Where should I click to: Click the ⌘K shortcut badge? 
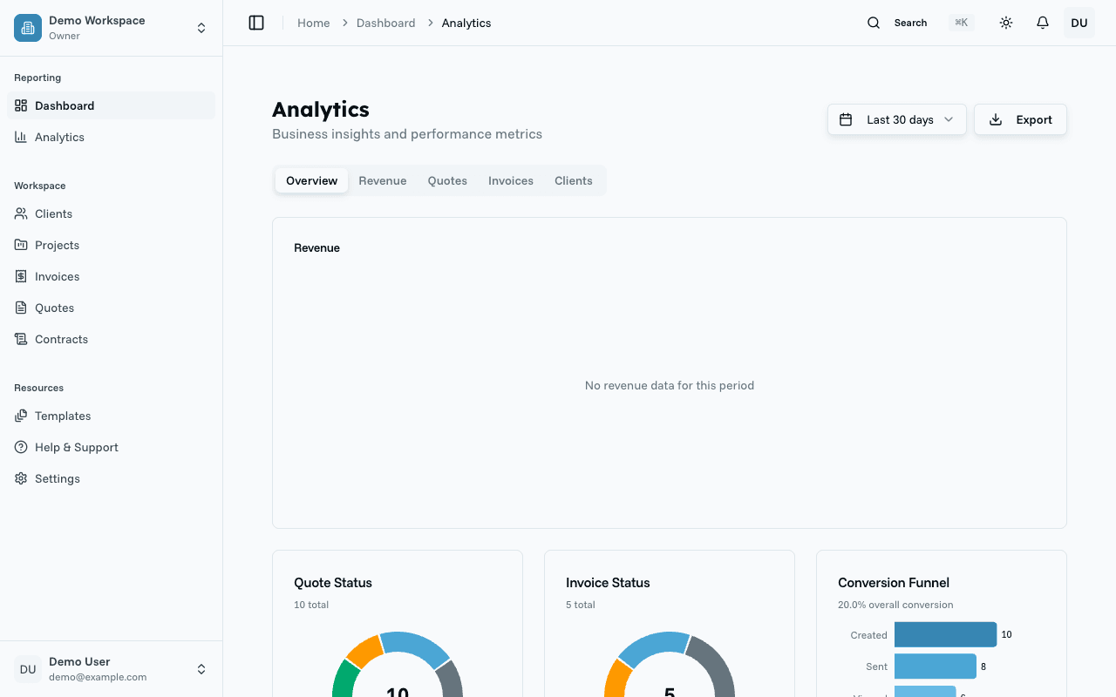point(962,23)
